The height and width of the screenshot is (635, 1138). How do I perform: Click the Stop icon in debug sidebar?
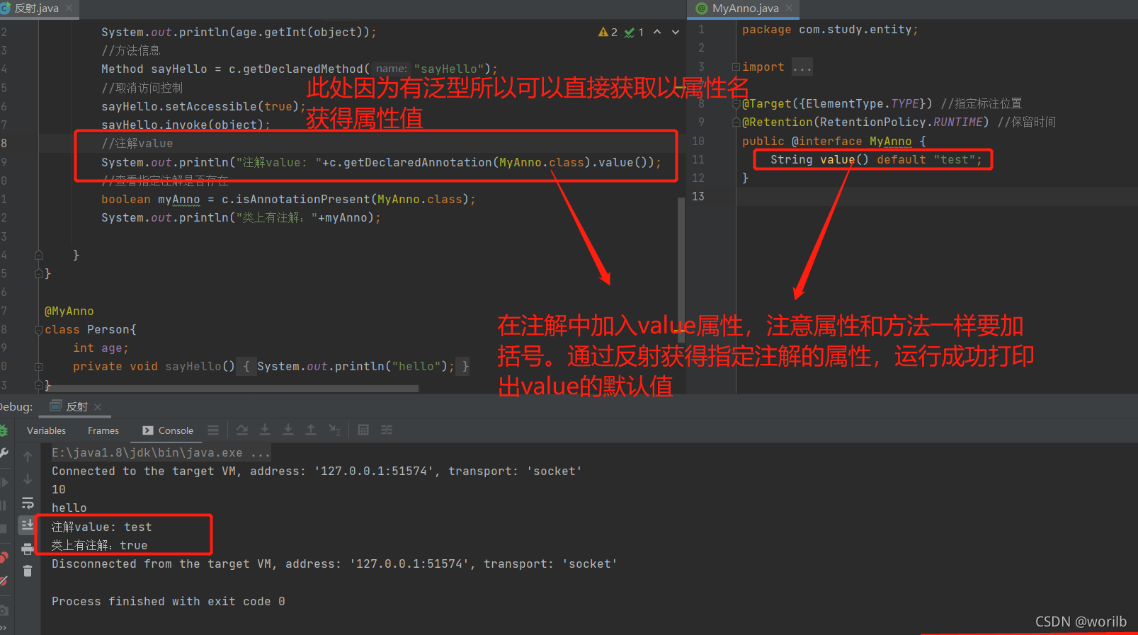4,529
